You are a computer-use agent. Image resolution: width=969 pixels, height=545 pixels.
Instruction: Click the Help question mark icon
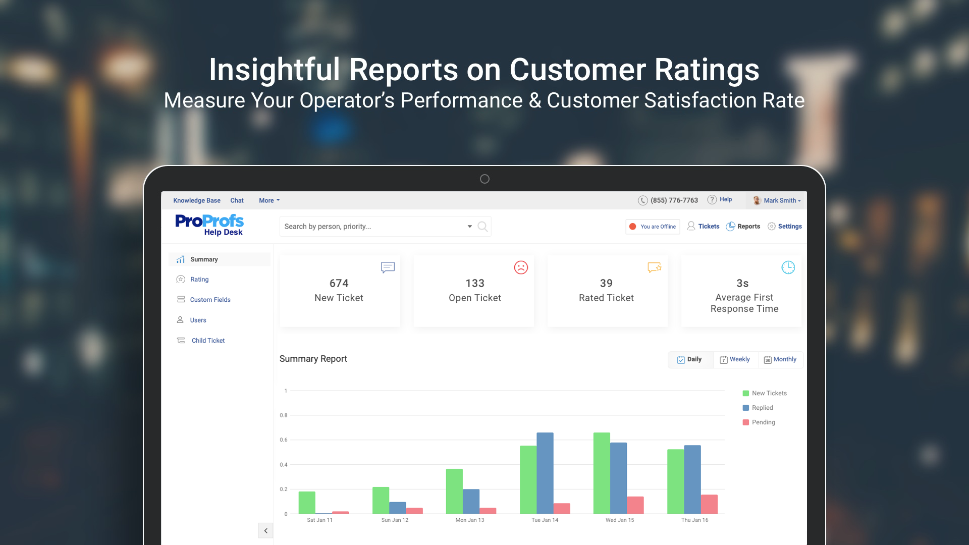[712, 199]
